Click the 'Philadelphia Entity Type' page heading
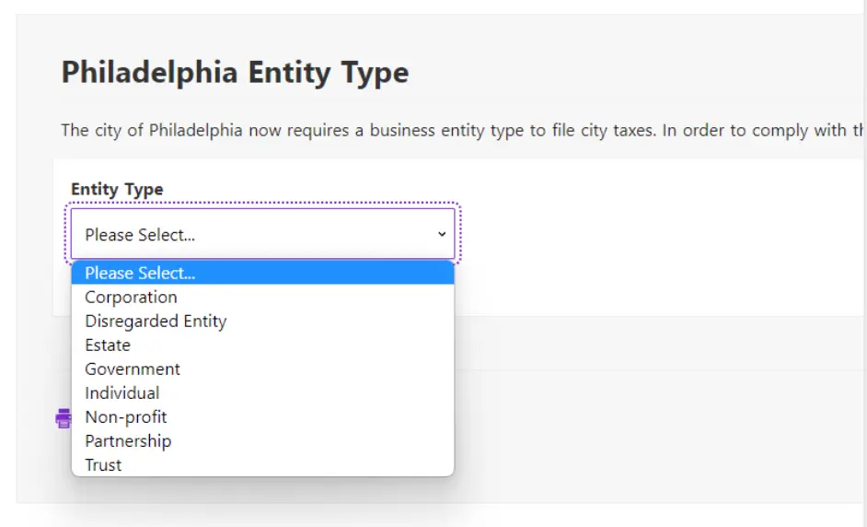Image resolution: width=867 pixels, height=527 pixels. tap(235, 72)
